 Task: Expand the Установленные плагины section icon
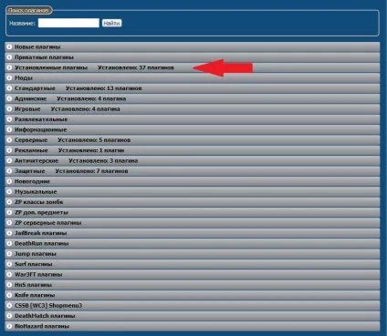pyautogui.click(x=9, y=67)
